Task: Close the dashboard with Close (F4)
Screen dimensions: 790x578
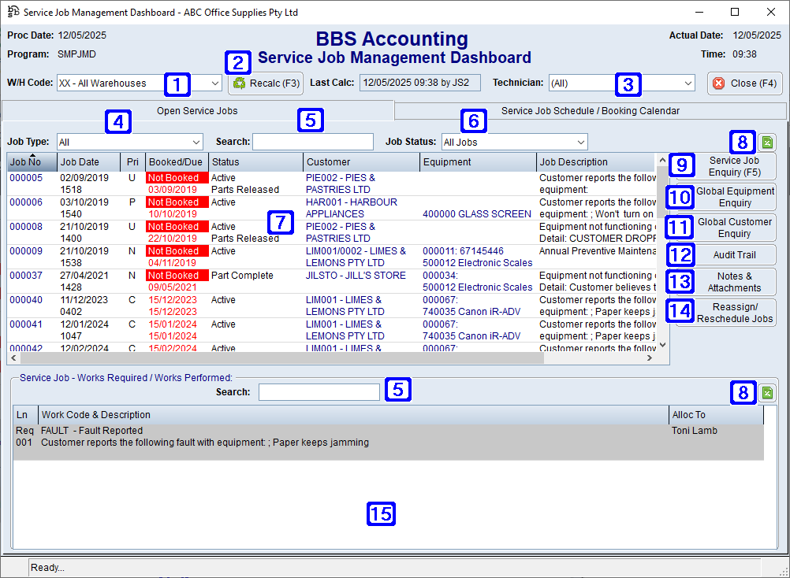Action: pos(743,84)
